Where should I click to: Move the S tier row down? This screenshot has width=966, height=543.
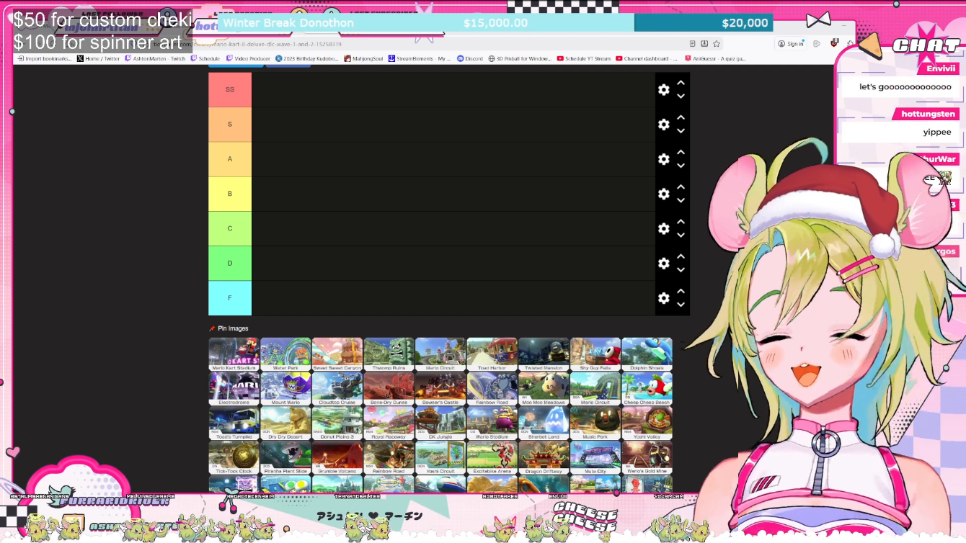[681, 131]
